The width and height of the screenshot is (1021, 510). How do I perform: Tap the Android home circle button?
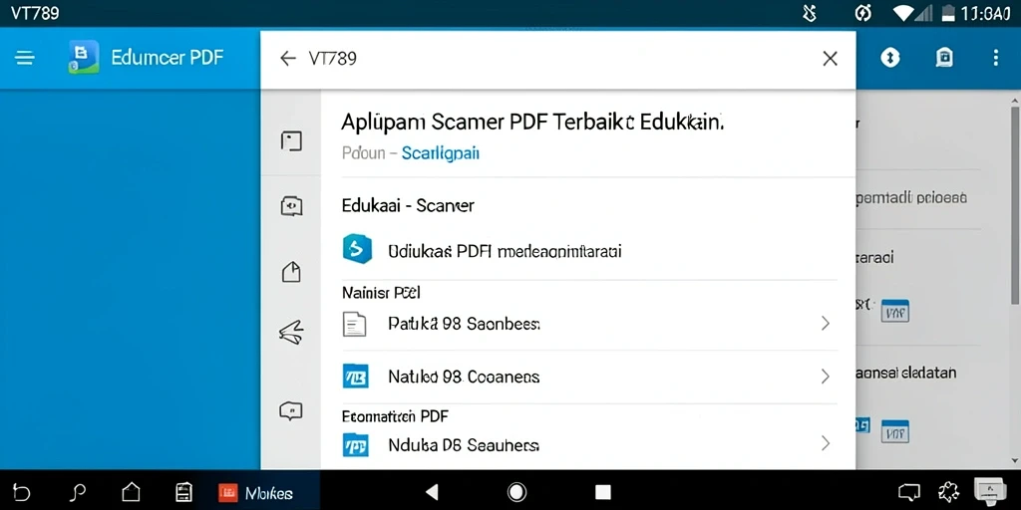517,492
